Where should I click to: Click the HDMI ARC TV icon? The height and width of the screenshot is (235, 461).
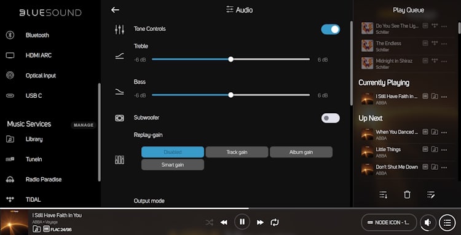coord(10,55)
